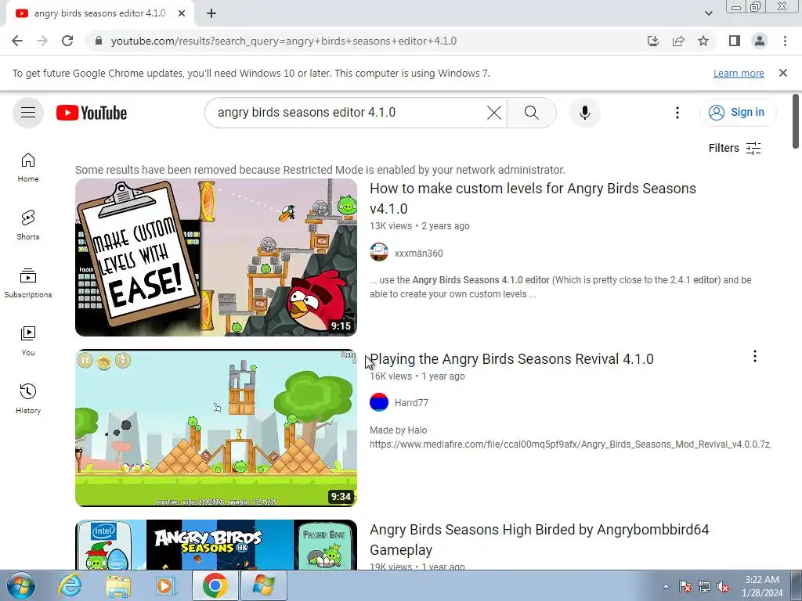This screenshot has width=802, height=601.
Task: Open a new browser tab
Action: pyautogui.click(x=211, y=14)
